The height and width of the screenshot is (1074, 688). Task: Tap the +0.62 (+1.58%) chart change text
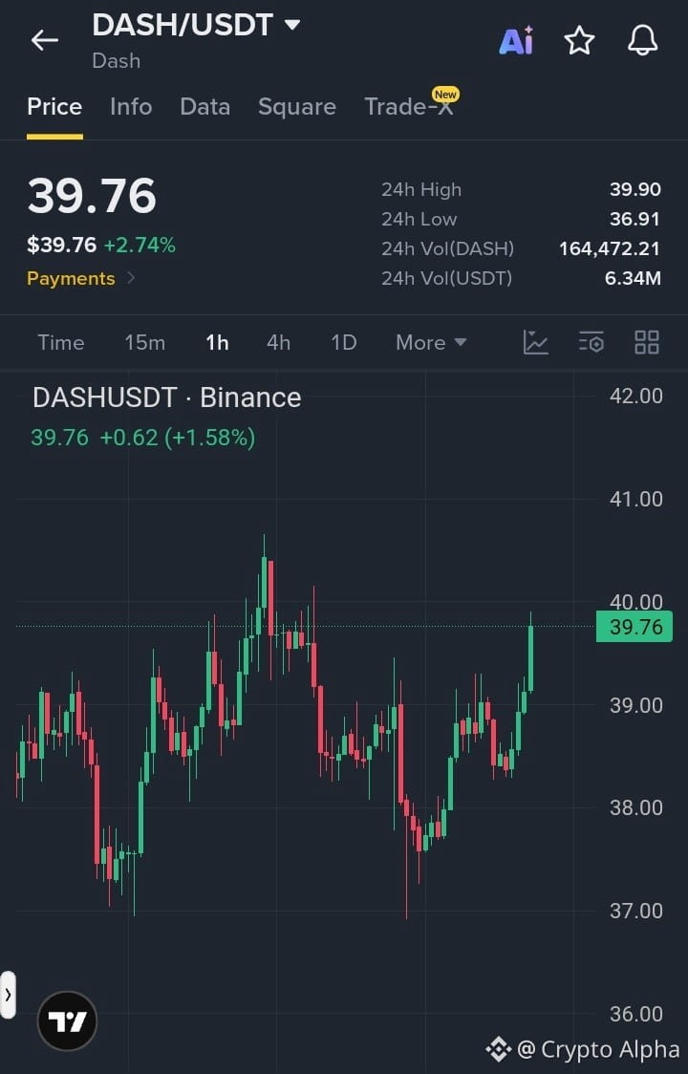click(x=178, y=437)
